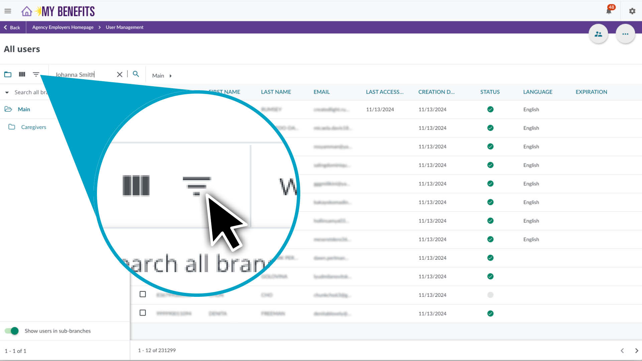The image size is (642, 361).
Task: Clear the search field using the X icon
Action: point(119,74)
